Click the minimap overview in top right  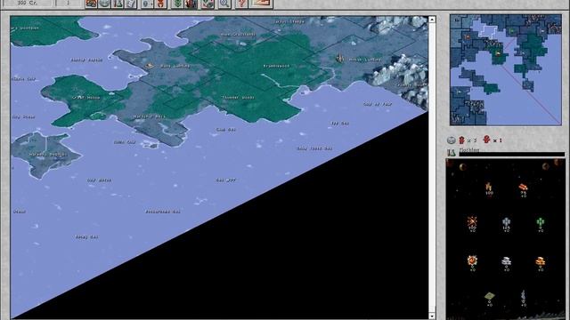click(x=506, y=70)
